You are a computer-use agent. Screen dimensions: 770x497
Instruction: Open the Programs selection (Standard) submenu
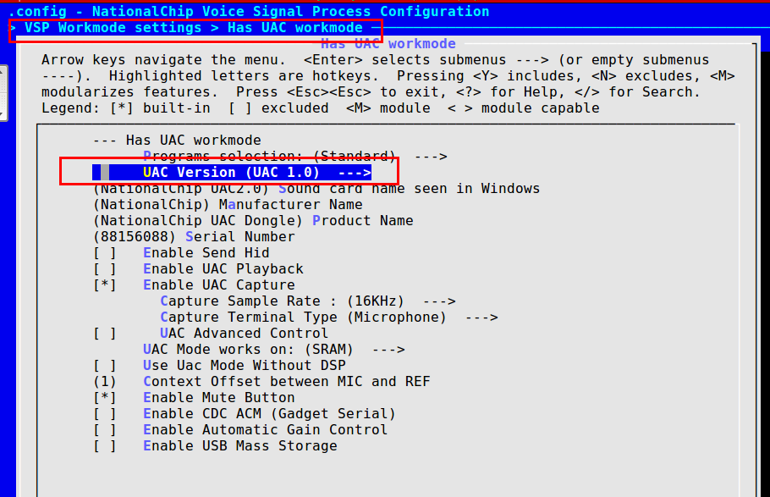point(294,157)
